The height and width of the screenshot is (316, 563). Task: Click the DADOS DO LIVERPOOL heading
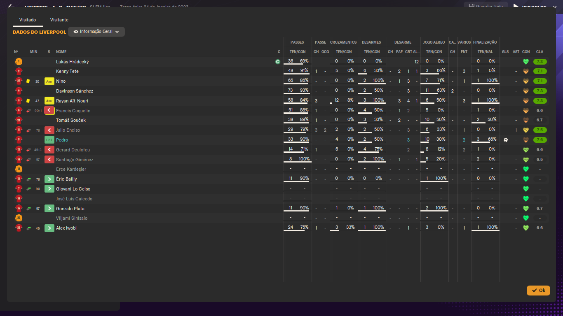40,32
